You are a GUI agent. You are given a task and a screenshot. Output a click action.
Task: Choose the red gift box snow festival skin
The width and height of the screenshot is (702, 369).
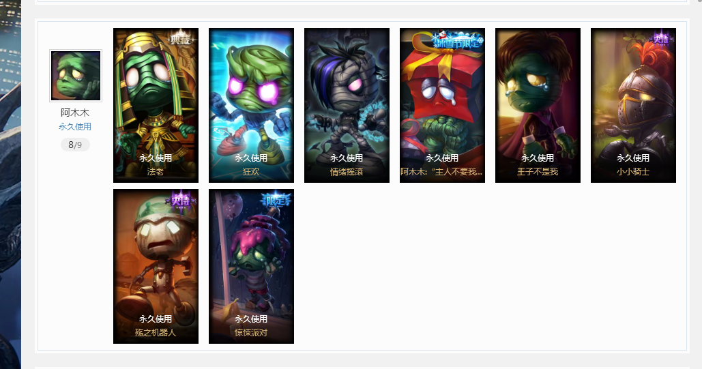click(442, 105)
